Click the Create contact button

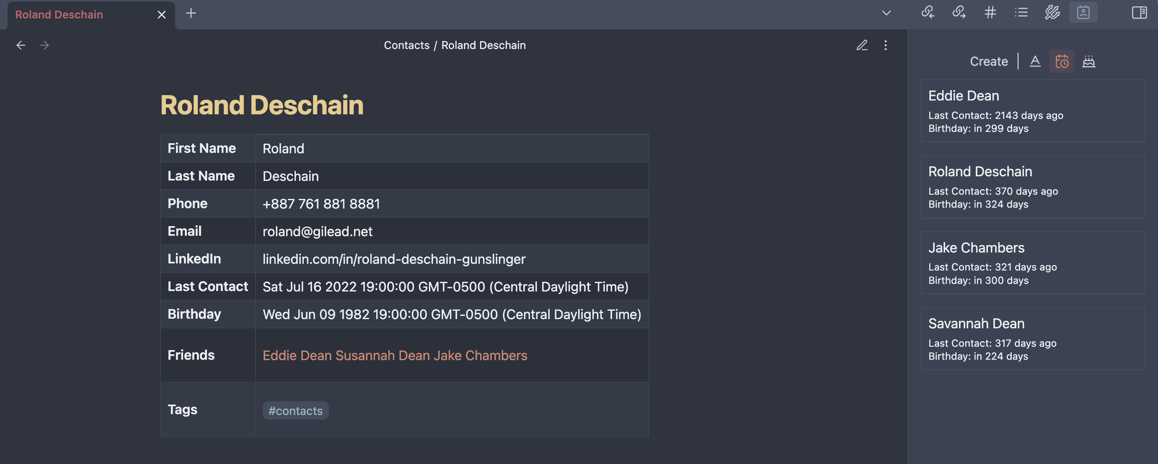coord(988,61)
